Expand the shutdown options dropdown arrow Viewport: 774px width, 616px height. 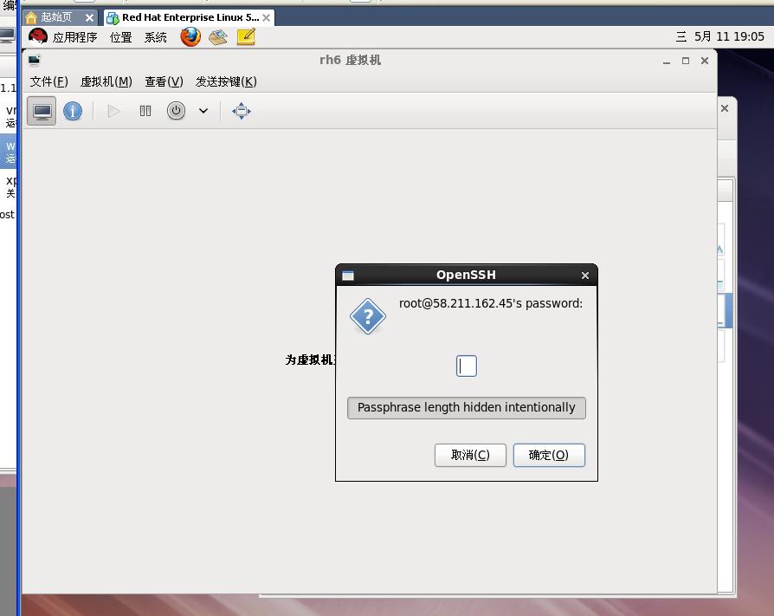coord(203,111)
